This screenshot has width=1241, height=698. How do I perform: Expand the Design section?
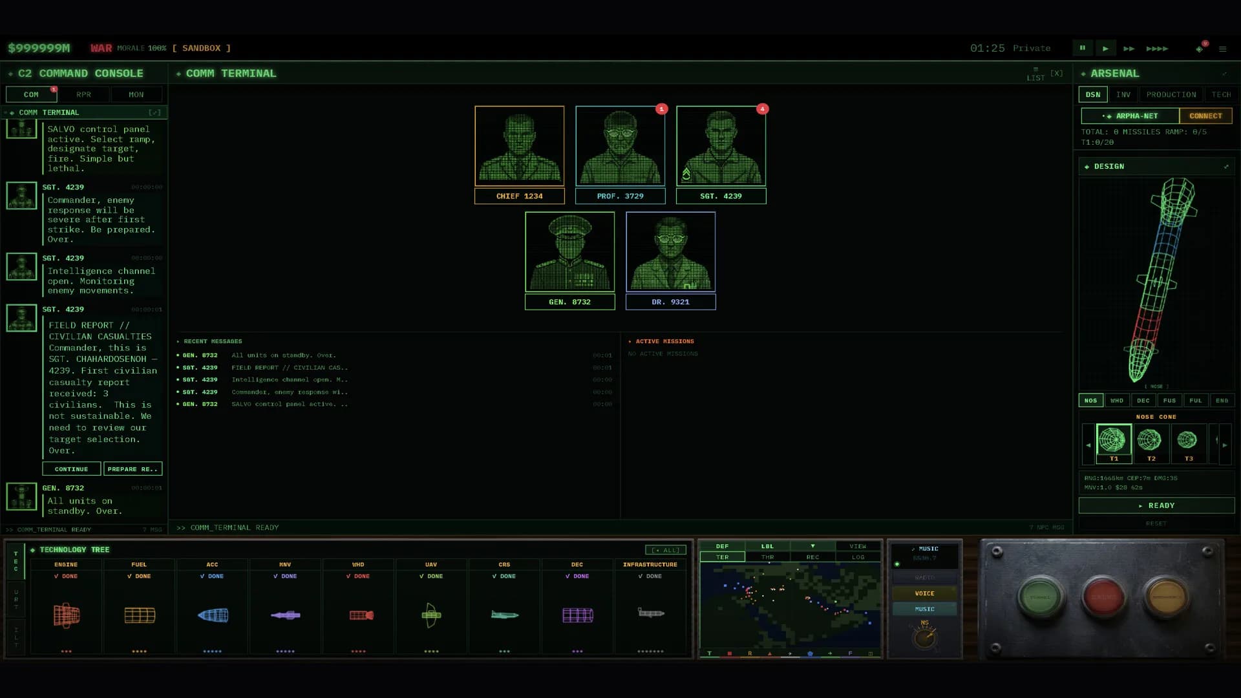[x=1226, y=167]
